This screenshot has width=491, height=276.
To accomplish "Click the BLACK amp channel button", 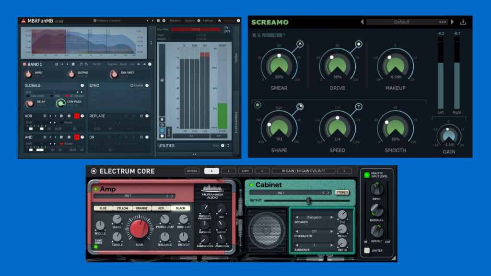I will [181, 208].
